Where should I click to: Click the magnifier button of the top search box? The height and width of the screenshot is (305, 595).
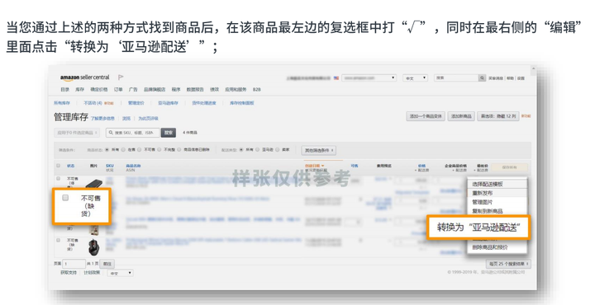(x=482, y=78)
